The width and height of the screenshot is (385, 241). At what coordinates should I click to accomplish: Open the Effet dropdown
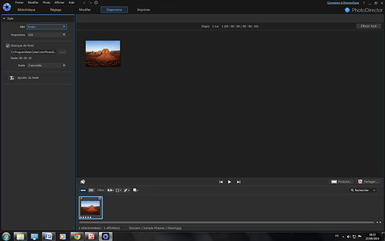[46, 26]
